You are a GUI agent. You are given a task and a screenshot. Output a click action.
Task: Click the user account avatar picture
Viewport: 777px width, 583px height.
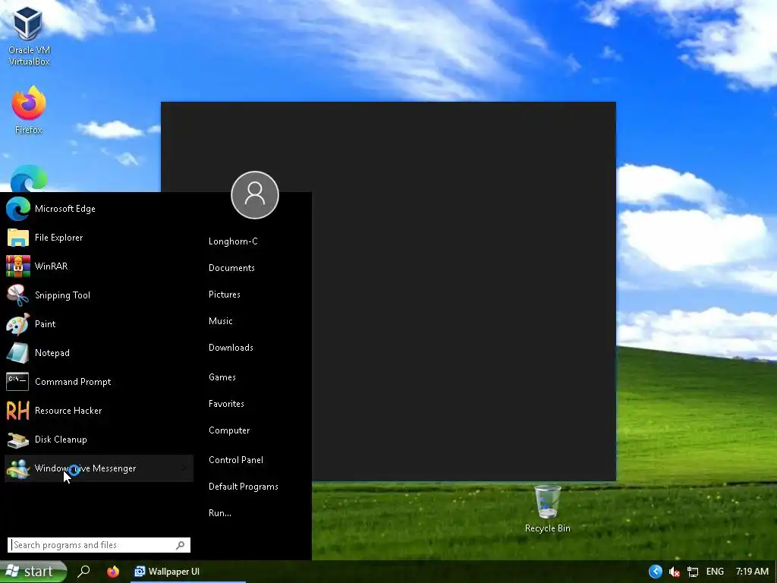pos(255,195)
